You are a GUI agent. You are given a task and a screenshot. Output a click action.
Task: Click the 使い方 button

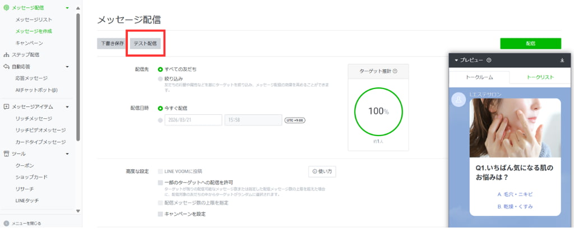click(x=322, y=171)
